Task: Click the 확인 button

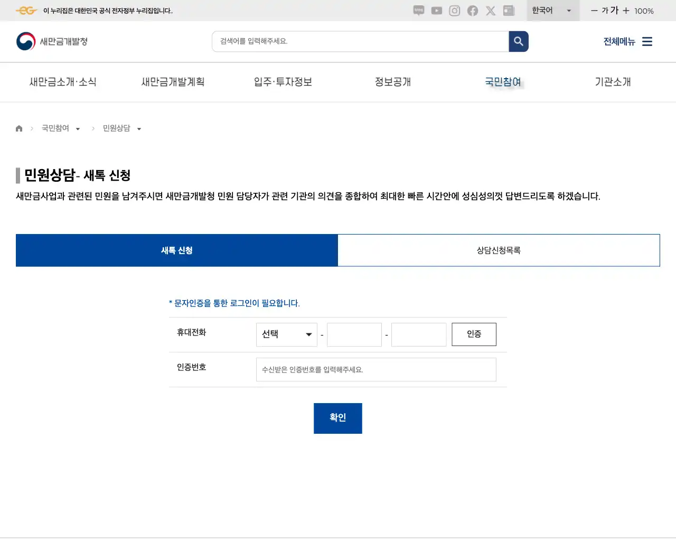Action: coord(338,418)
